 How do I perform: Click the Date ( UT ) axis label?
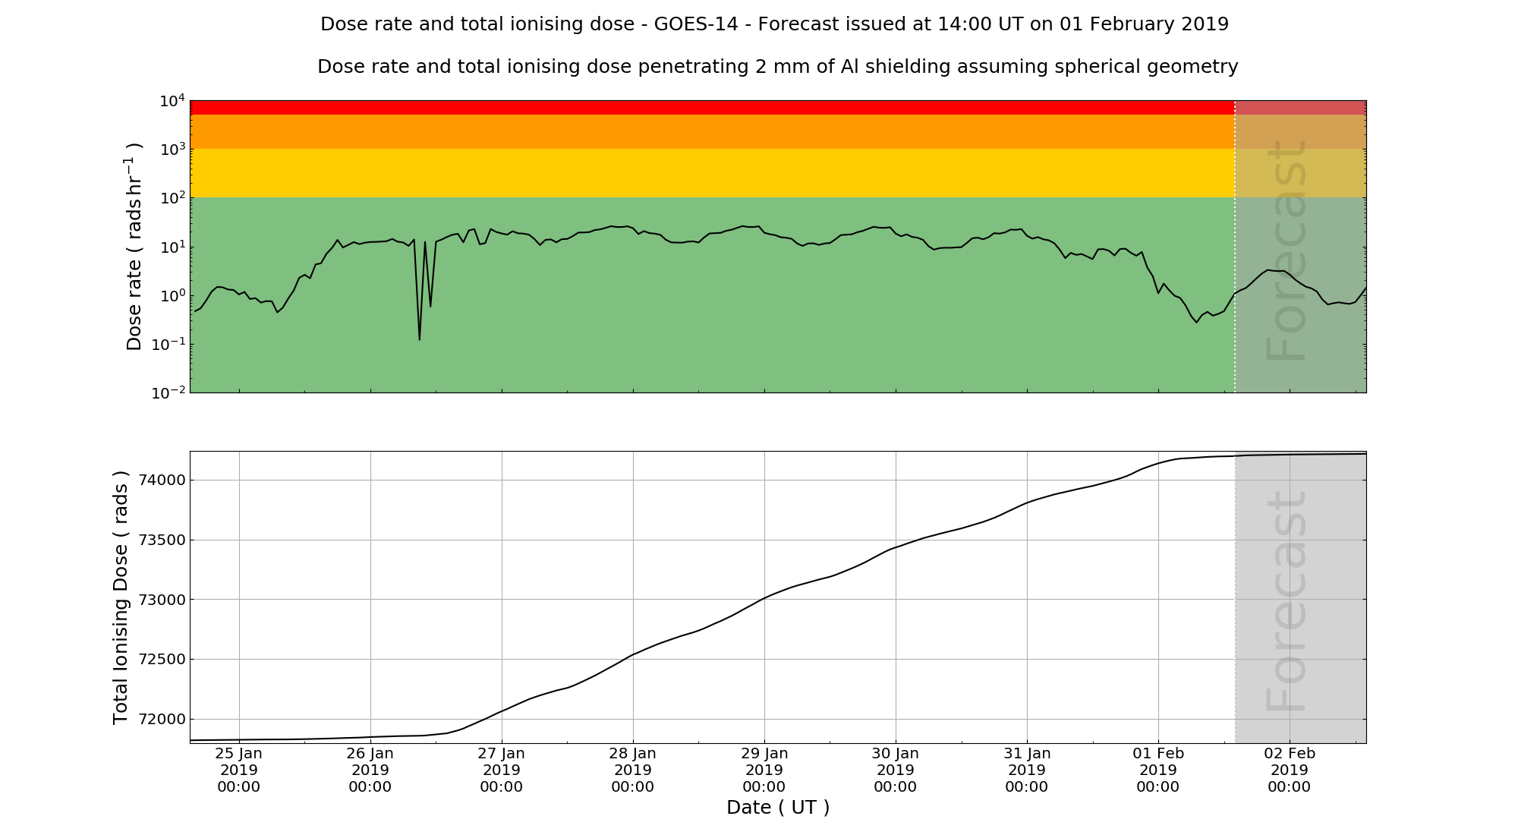pyautogui.click(x=777, y=808)
